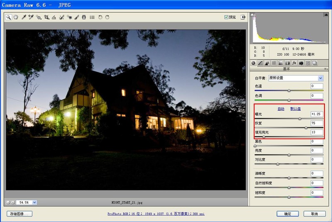Open the Effects fx panel tab

point(294,63)
